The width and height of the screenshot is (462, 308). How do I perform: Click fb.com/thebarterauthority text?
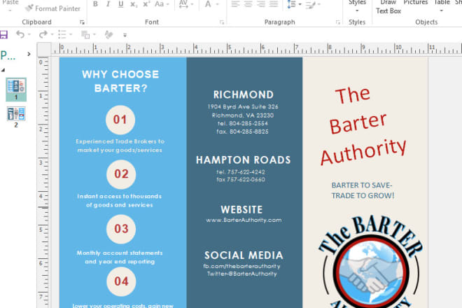(241, 266)
